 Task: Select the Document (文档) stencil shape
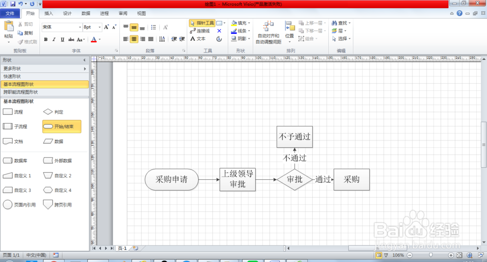point(13,141)
